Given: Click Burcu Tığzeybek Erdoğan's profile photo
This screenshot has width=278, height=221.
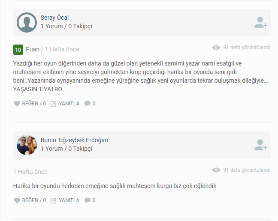Looking at the screenshot, I should click(27, 145).
